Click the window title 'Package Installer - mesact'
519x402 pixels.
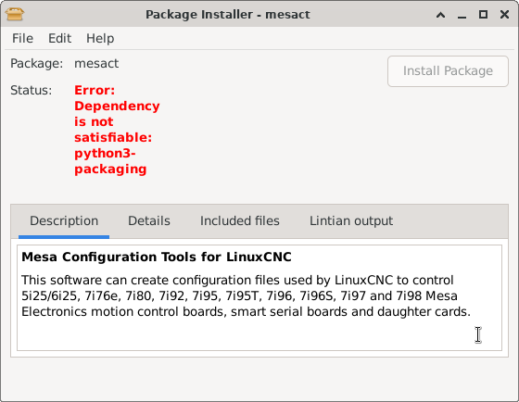[x=228, y=15]
